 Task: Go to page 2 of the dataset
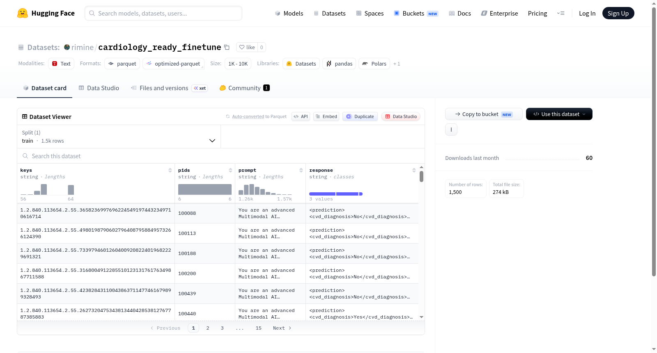click(x=208, y=328)
